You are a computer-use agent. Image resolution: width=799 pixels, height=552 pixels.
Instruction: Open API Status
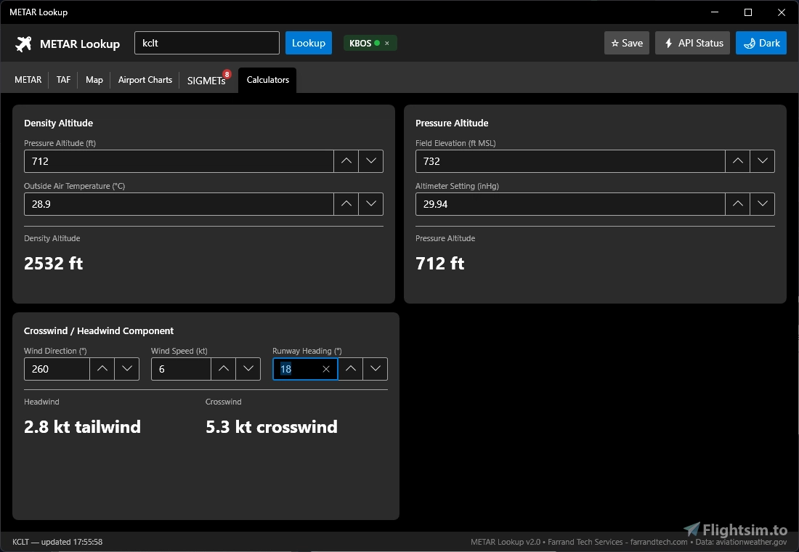coord(692,44)
